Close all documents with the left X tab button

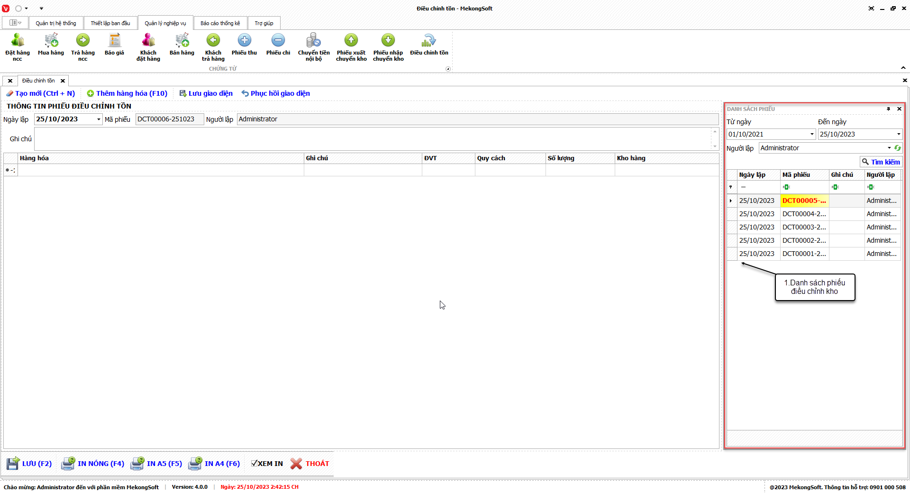[x=10, y=81]
